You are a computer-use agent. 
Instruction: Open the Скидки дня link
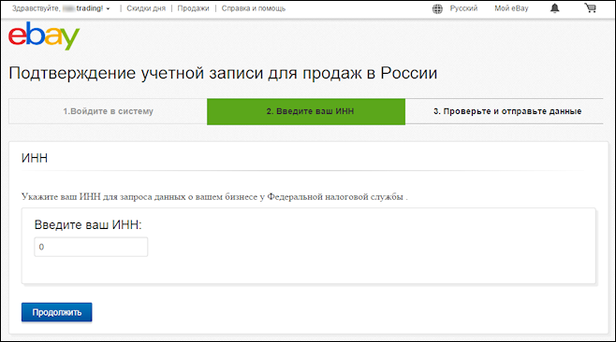coord(146,8)
